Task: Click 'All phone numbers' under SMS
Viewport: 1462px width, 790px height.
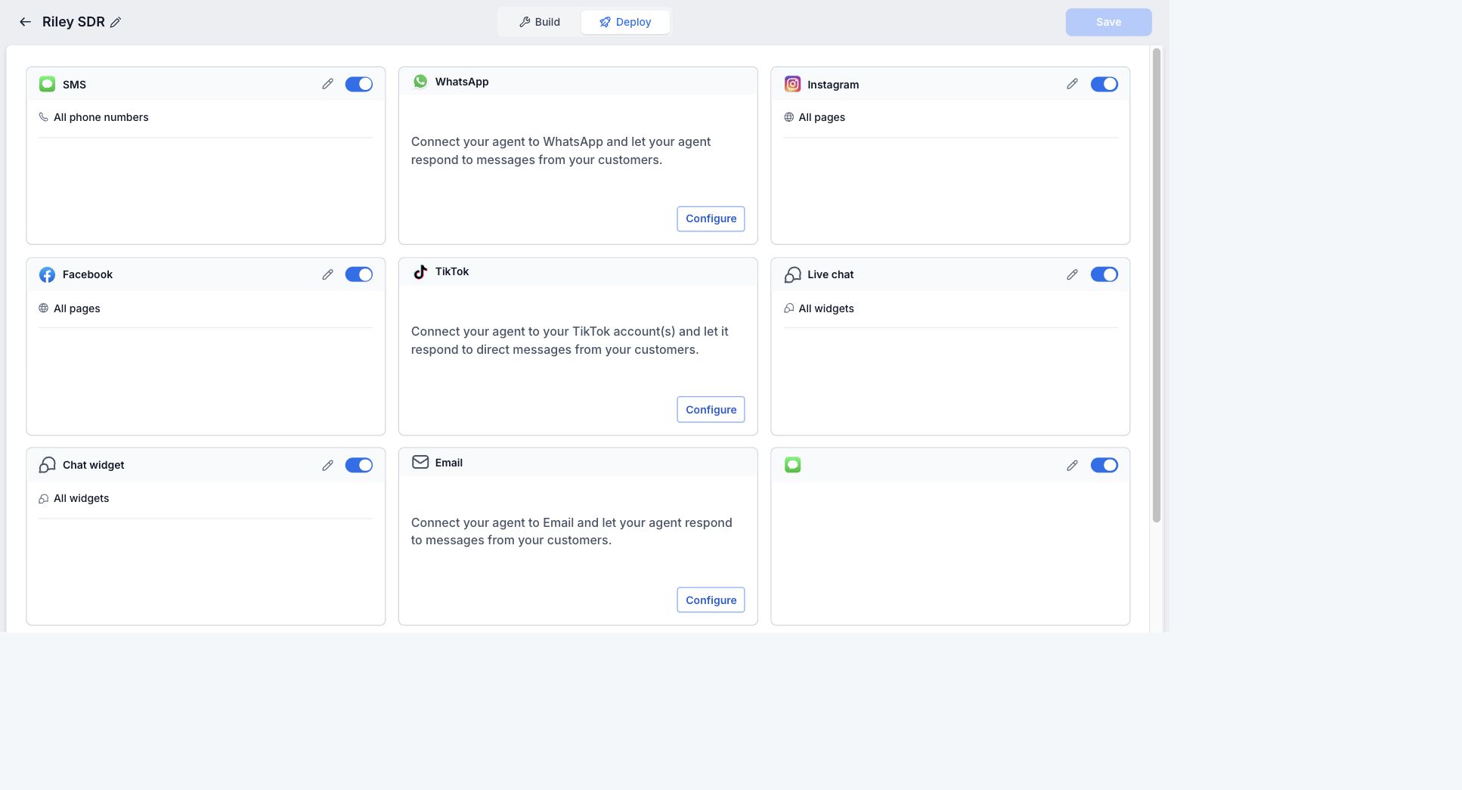Action: (101, 117)
